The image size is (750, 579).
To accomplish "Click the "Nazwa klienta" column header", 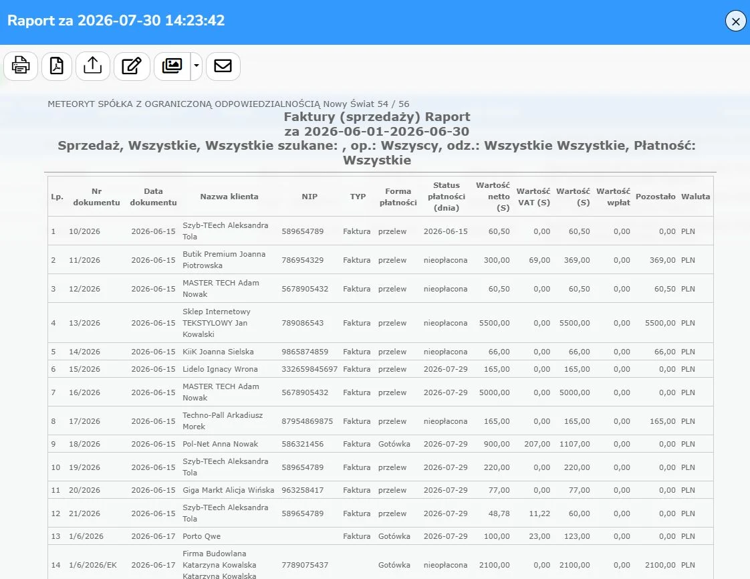I will click(x=229, y=197).
